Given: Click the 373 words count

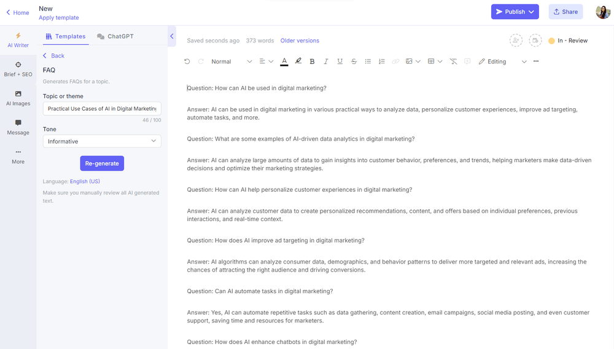Looking at the screenshot, I should (x=260, y=41).
